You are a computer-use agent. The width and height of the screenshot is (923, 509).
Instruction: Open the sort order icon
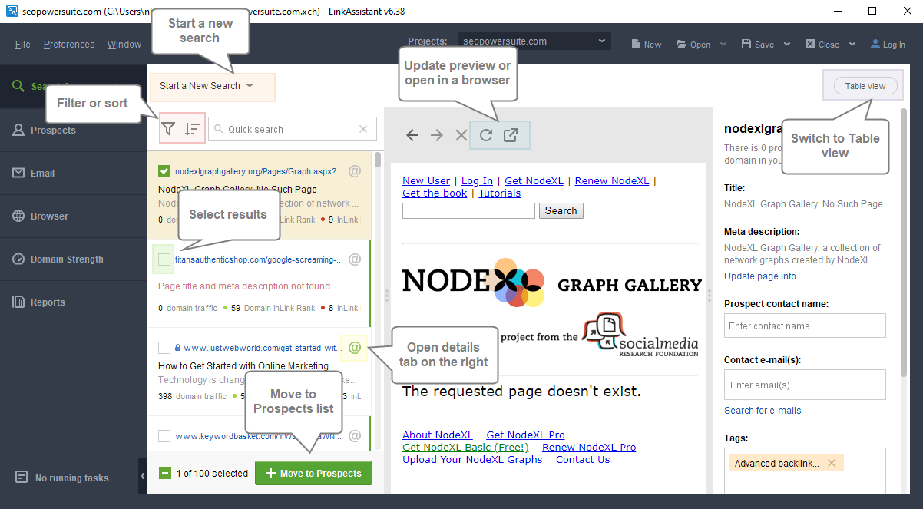coord(193,130)
